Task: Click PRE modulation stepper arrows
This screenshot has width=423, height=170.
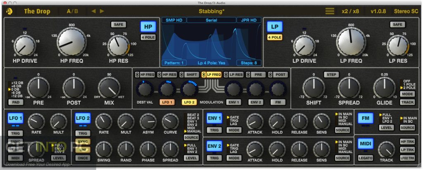Action: (x=248, y=75)
